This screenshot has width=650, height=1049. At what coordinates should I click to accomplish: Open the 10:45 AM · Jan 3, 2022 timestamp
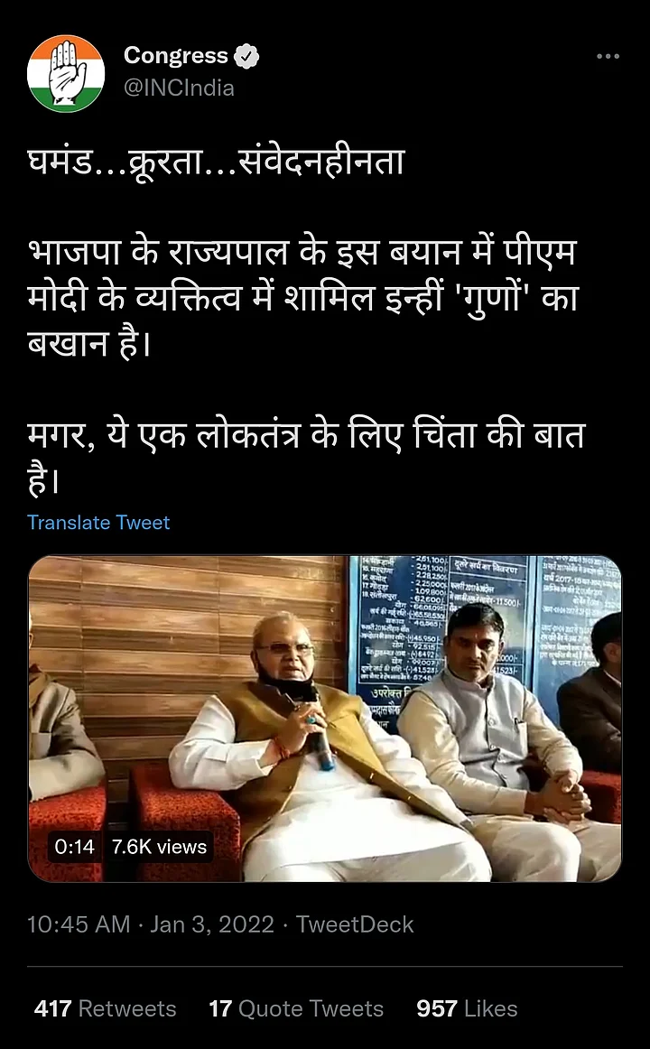tap(151, 924)
